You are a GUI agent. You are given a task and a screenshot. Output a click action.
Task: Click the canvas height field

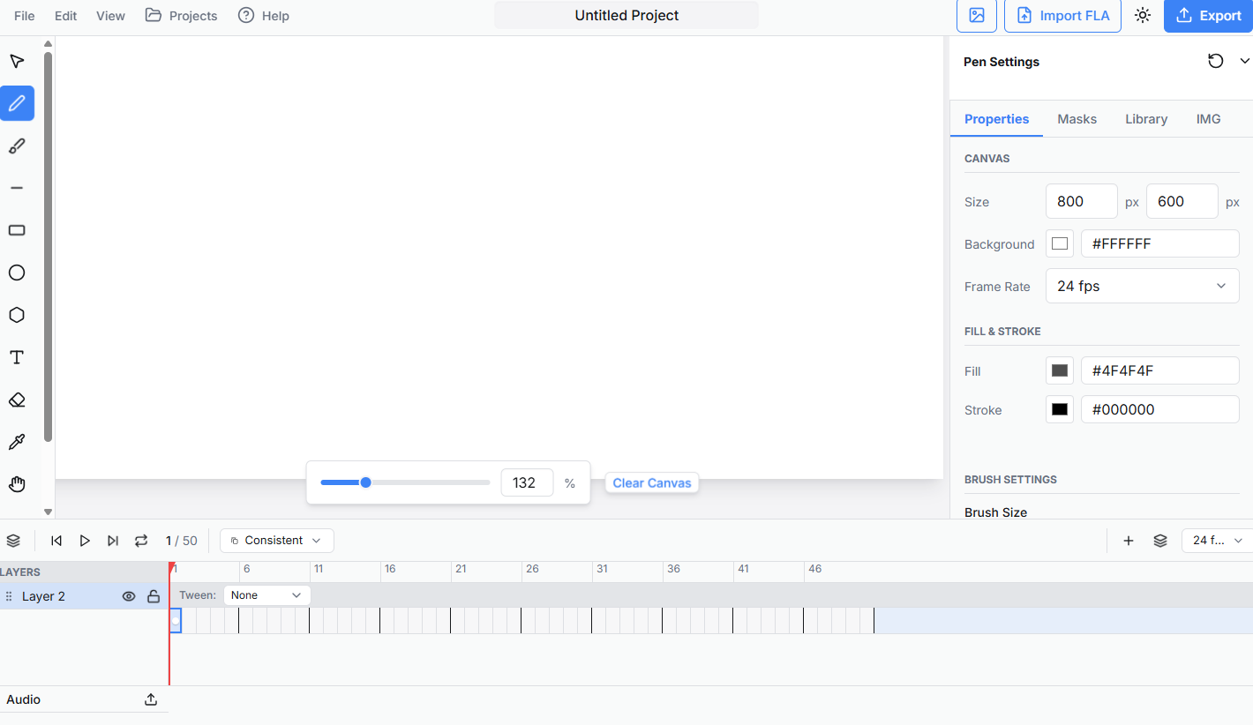1182,201
